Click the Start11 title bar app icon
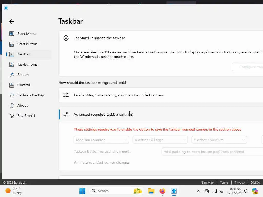The width and height of the screenshot is (263, 197). [6, 8]
